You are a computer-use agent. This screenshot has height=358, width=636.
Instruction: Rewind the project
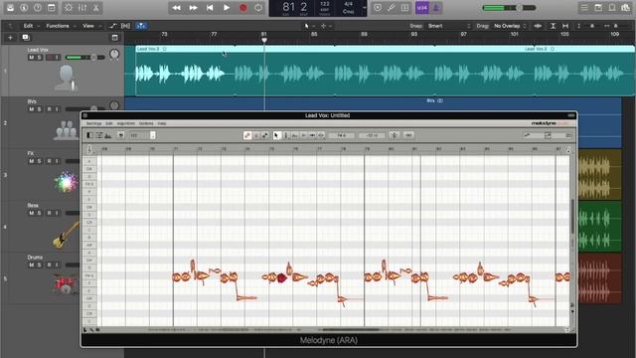click(177, 8)
